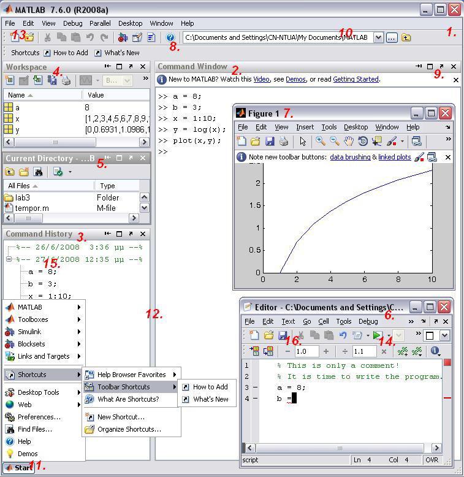Expand Editor menu bar overflow chevron

coord(411,321)
